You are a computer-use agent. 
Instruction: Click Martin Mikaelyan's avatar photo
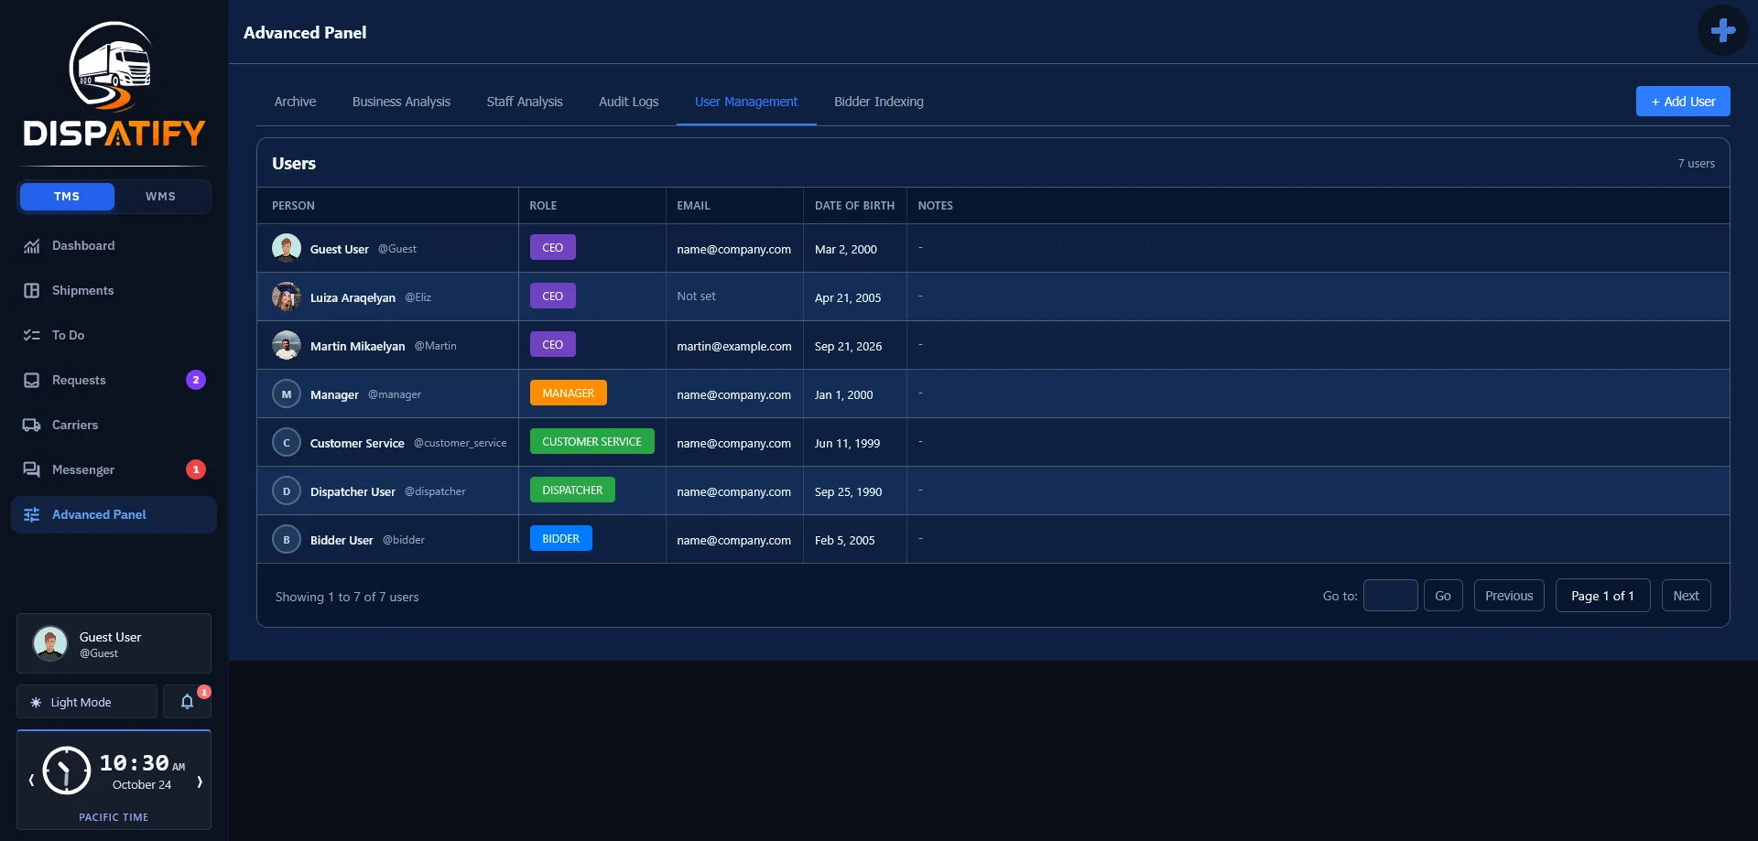coord(287,345)
